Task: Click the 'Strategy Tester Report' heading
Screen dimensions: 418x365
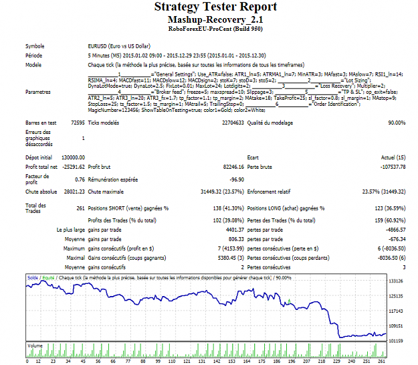Action: (x=215, y=7)
